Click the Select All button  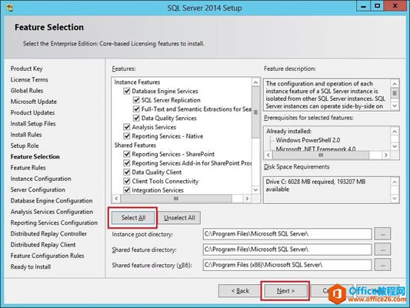133,218
